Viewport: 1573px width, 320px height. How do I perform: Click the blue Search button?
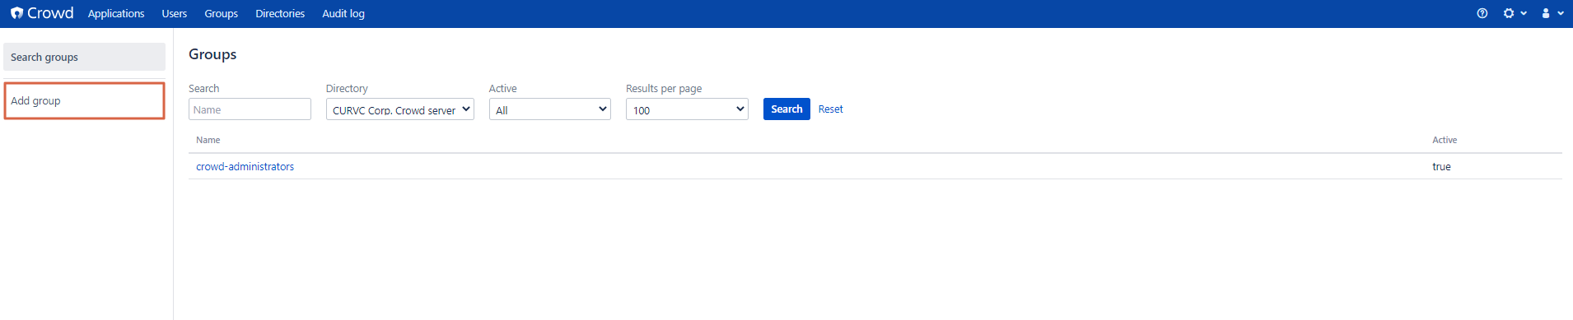(x=786, y=109)
